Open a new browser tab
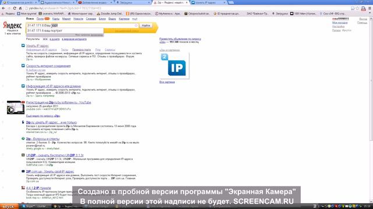 (x=231, y=2)
